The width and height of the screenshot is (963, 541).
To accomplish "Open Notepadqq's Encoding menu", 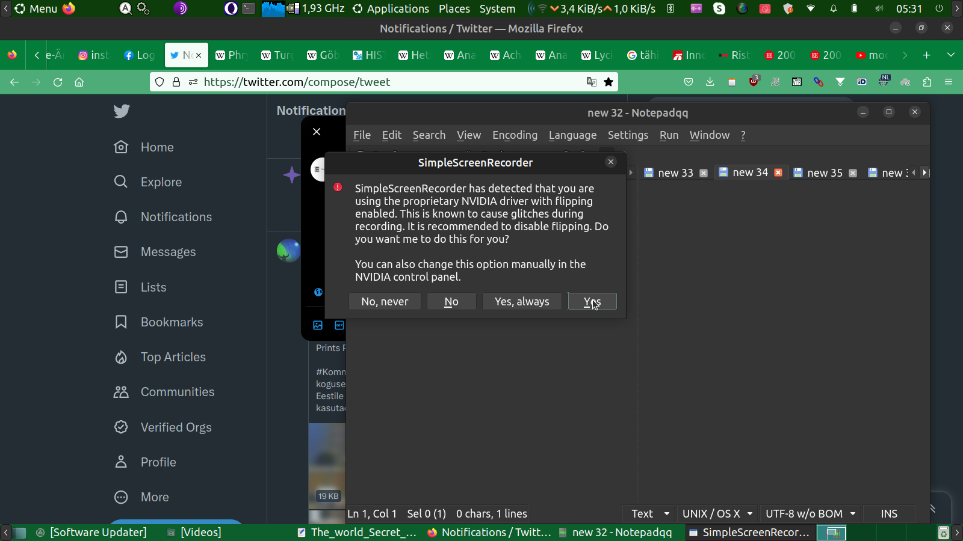I will [515, 135].
